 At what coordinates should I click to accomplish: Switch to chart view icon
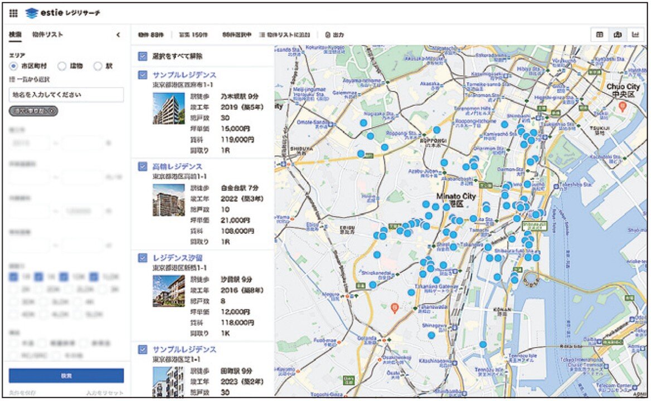point(634,35)
